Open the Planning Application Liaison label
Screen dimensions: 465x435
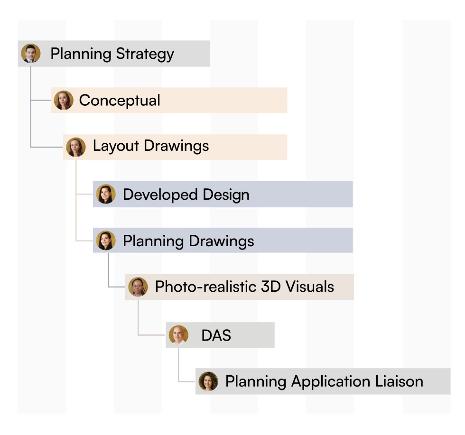tap(324, 381)
